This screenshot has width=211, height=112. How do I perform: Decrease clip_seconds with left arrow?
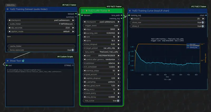[x=9, y=28]
